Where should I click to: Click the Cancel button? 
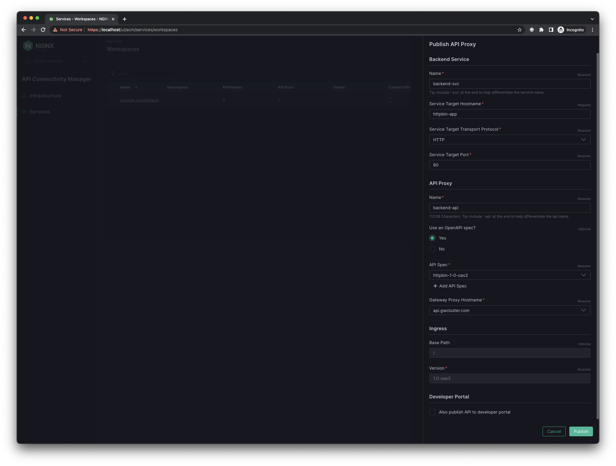(554, 431)
